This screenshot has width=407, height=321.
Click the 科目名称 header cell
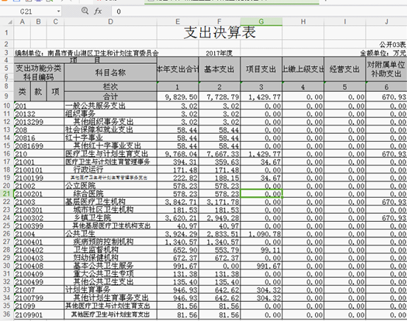(x=110, y=72)
